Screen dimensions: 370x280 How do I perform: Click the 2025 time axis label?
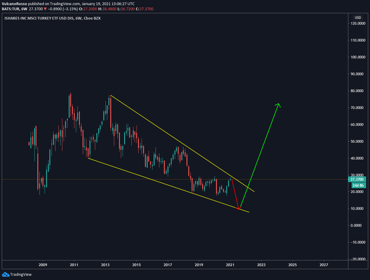[x=293, y=265]
